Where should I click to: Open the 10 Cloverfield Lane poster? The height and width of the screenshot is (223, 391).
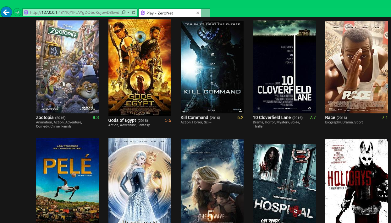pos(284,67)
